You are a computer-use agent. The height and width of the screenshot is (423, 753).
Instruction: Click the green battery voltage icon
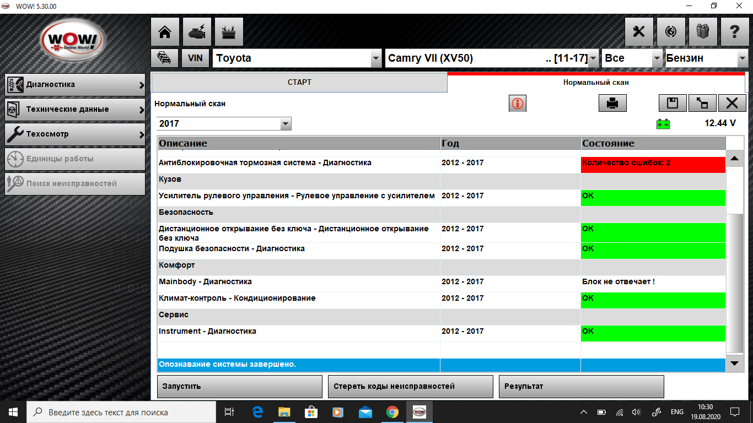663,124
